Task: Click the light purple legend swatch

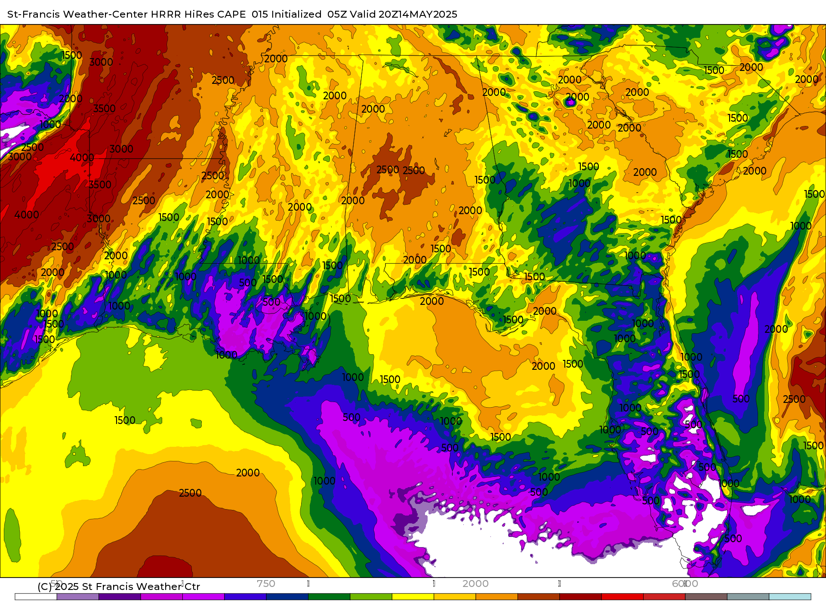Action: [77, 597]
